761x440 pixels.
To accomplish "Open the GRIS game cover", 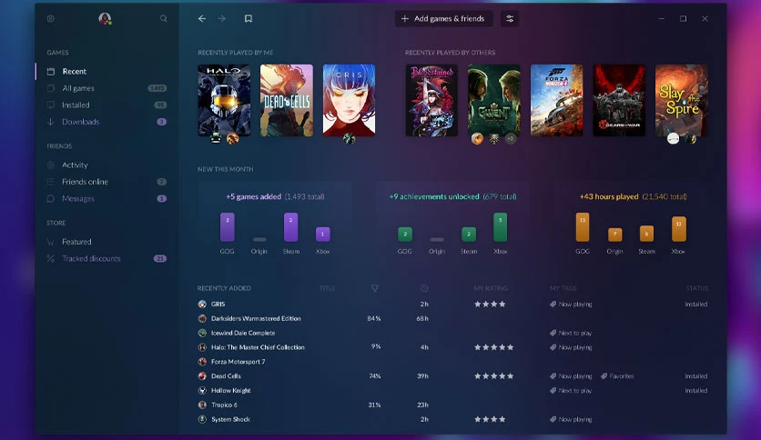I will point(349,100).
